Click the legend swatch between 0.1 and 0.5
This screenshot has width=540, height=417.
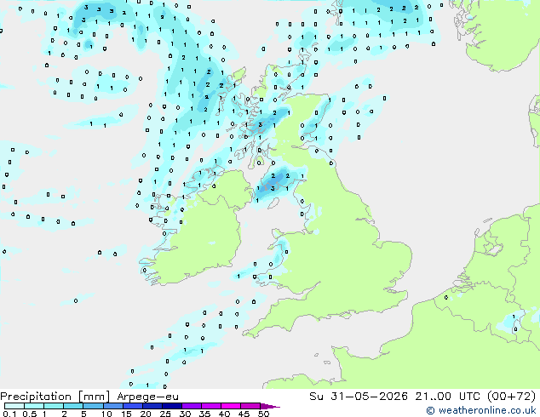coord(14,406)
